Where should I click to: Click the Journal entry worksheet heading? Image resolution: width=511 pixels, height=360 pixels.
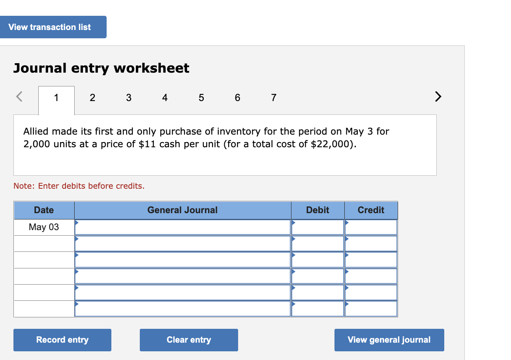pos(101,68)
